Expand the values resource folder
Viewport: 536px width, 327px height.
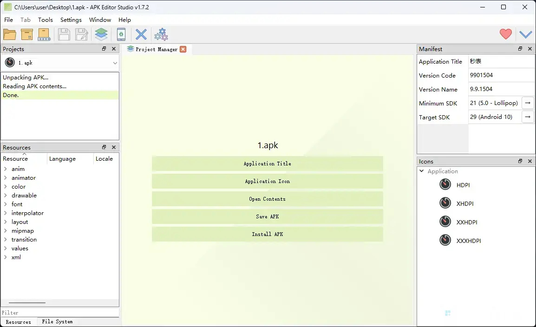click(6, 249)
